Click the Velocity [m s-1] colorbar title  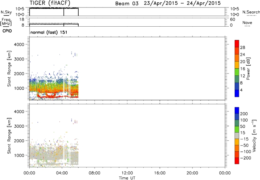[x=254, y=135]
